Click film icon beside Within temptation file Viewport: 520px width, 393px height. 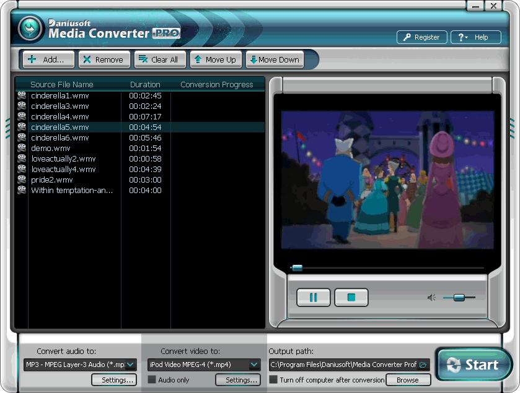(22, 191)
